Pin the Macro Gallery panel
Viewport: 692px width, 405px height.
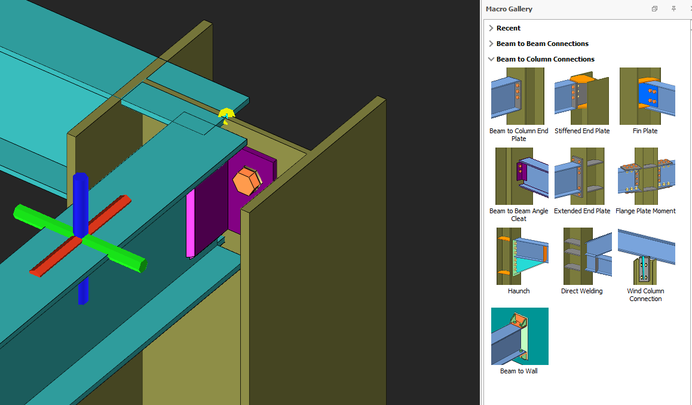pos(673,9)
